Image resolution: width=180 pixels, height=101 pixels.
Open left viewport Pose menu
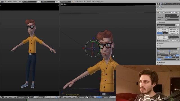15,97
